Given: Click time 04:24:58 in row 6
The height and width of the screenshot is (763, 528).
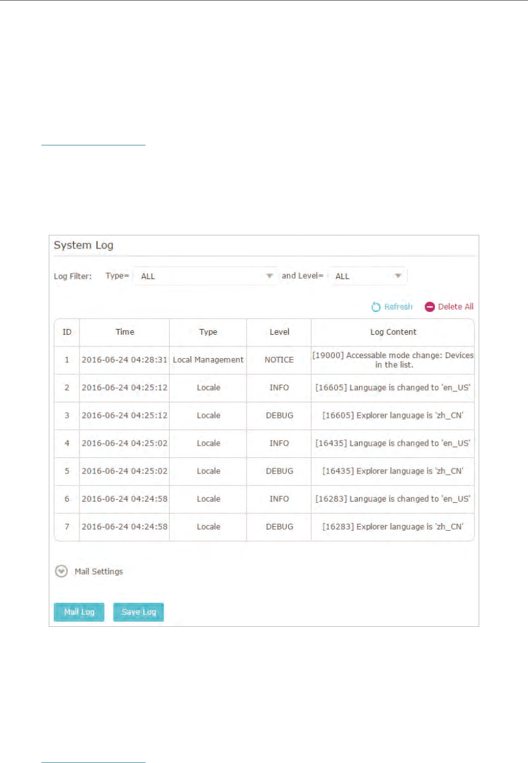Looking at the screenshot, I should 125,499.
